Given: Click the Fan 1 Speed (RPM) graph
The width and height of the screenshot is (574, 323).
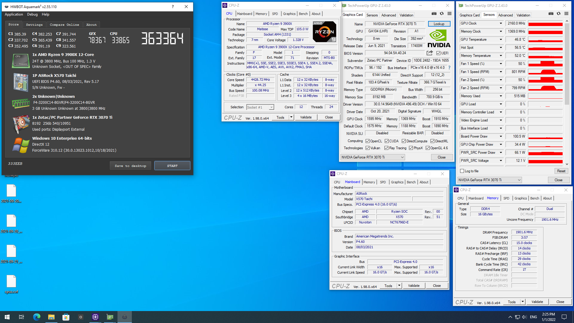Looking at the screenshot, I should coord(545,72).
